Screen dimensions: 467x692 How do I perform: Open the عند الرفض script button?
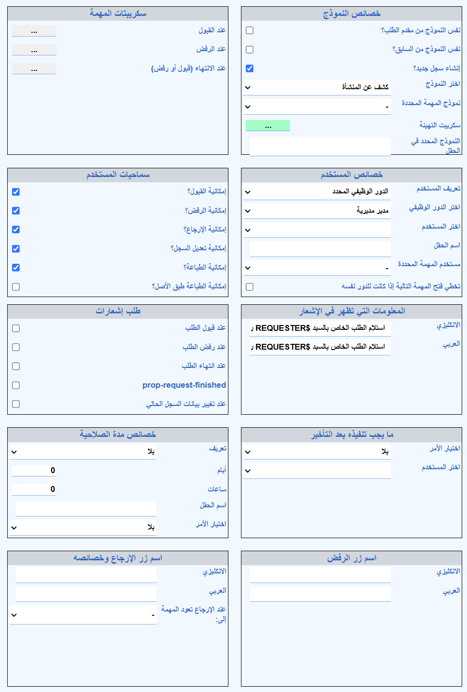[34, 50]
